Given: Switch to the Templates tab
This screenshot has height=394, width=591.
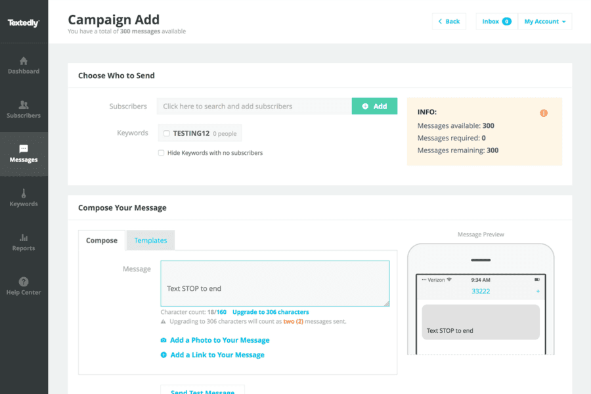Looking at the screenshot, I should pyautogui.click(x=150, y=240).
